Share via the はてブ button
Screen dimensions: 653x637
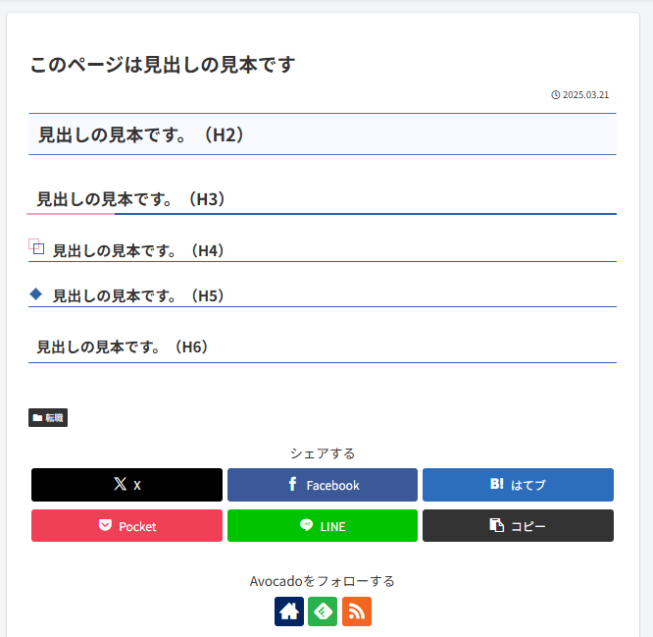pyautogui.click(x=518, y=485)
